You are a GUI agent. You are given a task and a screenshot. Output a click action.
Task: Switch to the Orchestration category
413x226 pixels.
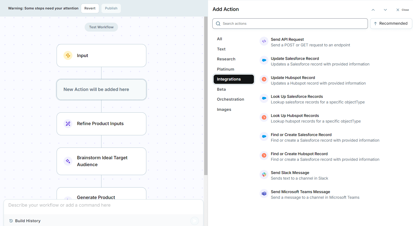(230, 99)
